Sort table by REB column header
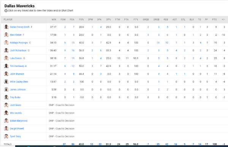 pos(166,19)
